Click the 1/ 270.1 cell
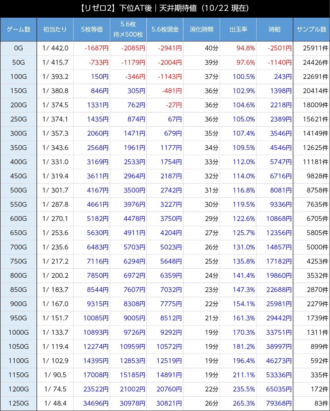The height and width of the screenshot is (411, 330). [x=55, y=219]
